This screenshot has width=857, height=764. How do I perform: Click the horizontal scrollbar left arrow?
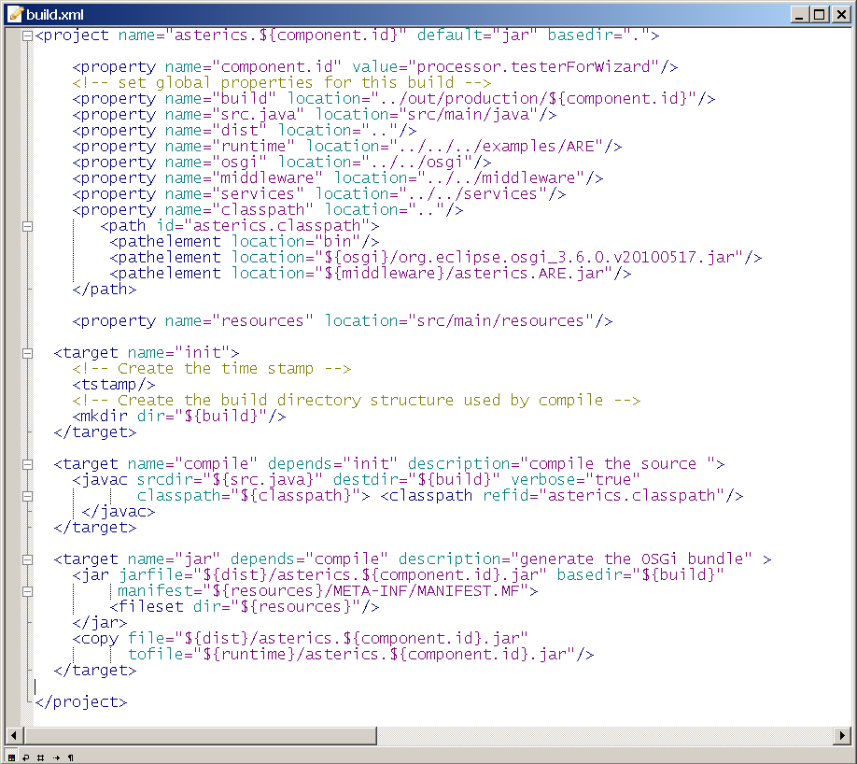click(x=14, y=735)
